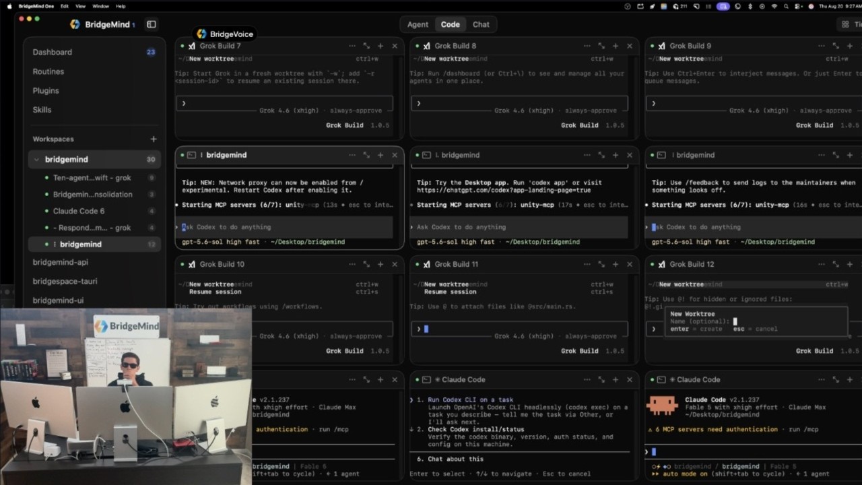Click the Wi-Fi icon in the menu bar
Screen dimensions: 862x485
[774, 6]
